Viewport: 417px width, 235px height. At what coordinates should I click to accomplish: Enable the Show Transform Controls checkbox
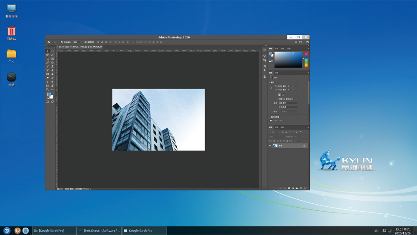tap(82, 42)
